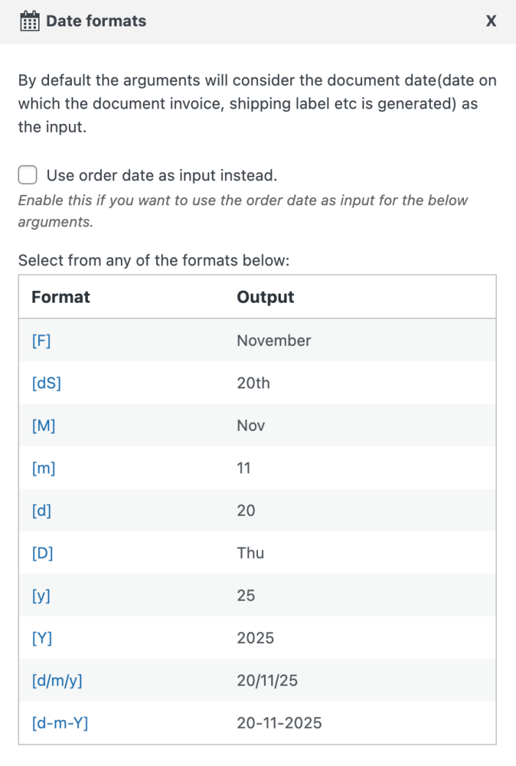516x766 pixels.
Task: Pick the [m] numeric month format
Action: 43,468
